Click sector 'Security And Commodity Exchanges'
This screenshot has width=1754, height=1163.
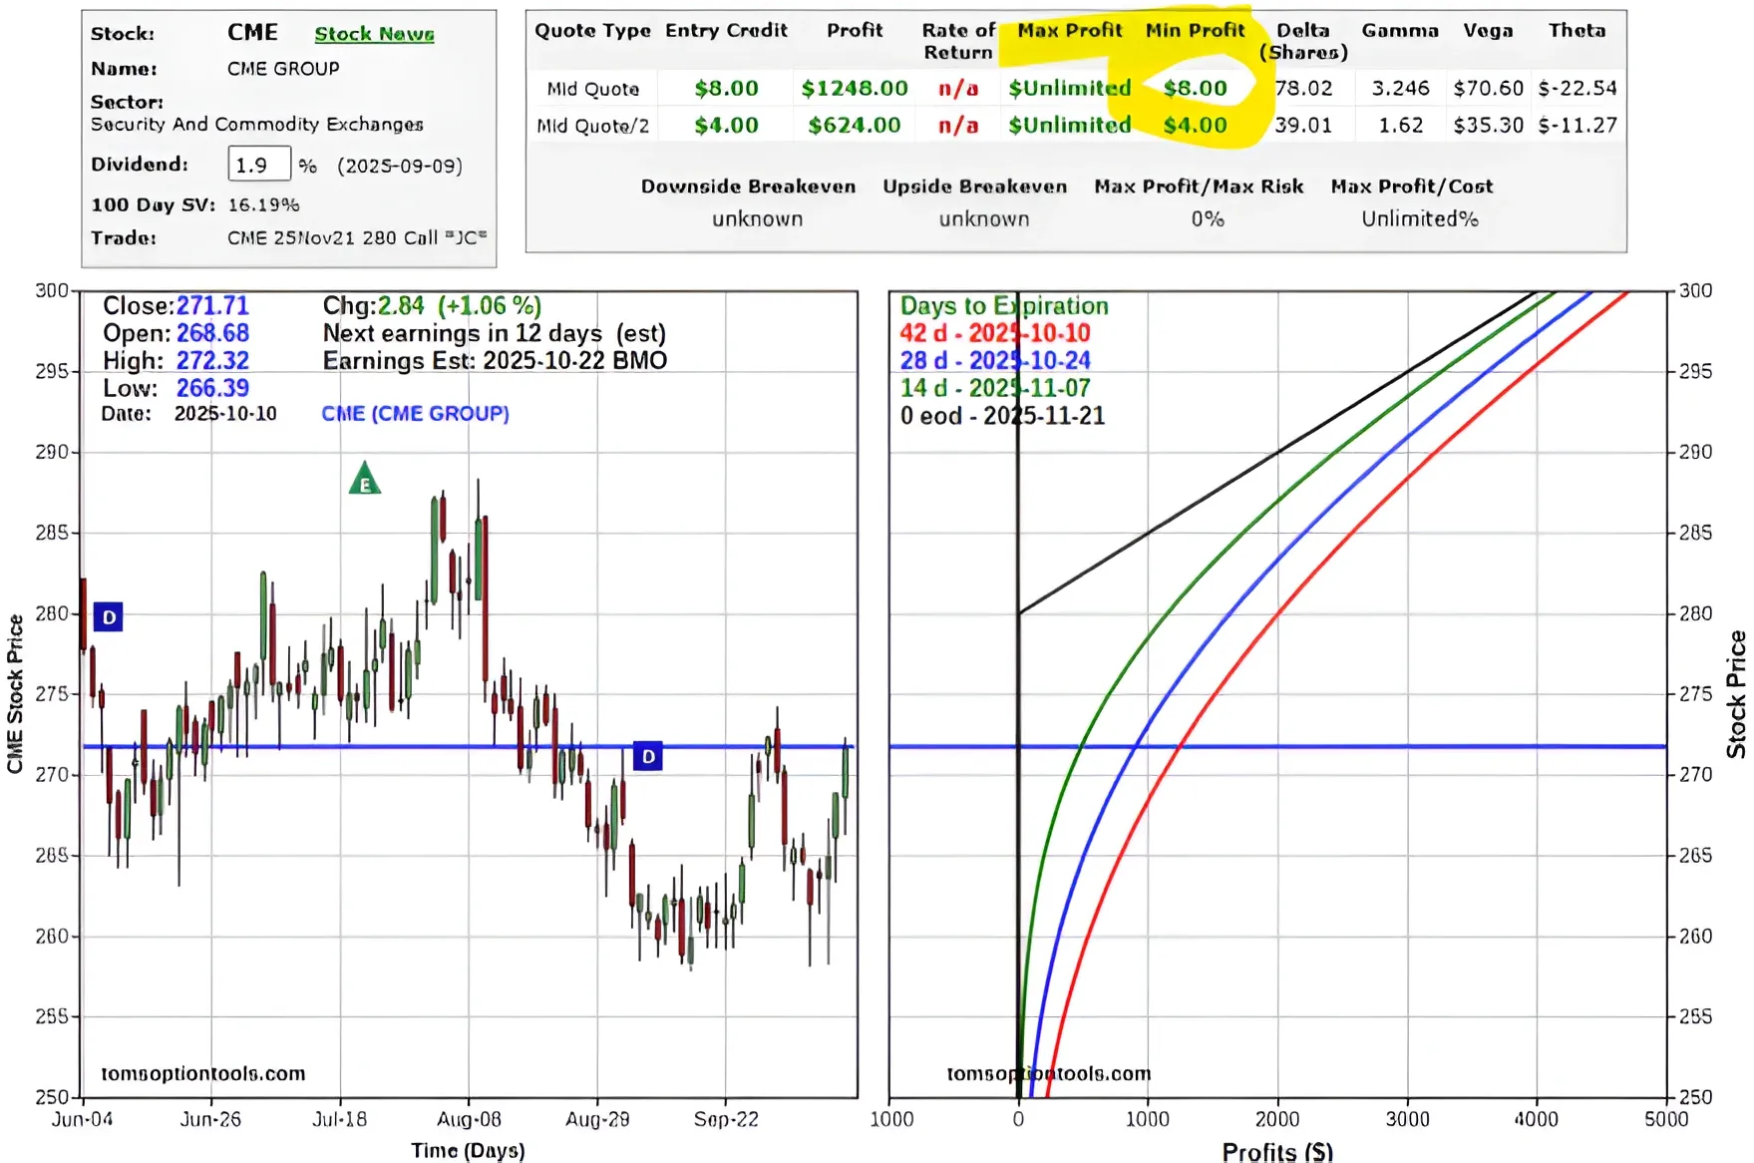(x=257, y=125)
